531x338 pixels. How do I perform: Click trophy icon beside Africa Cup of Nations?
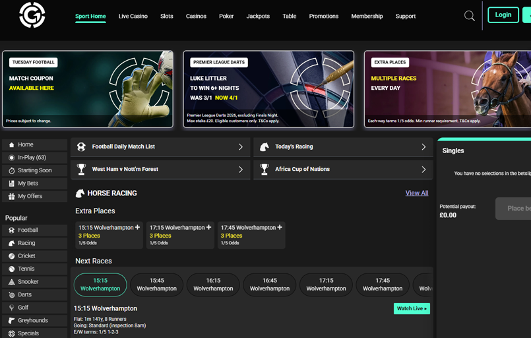coord(264,169)
